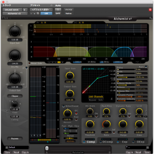Open the Alchemist v3 plugin selector dropdown
This screenshot has width=154, height=154.
pos(15,14)
